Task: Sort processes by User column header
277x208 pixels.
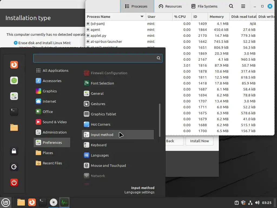Action: [159, 17]
